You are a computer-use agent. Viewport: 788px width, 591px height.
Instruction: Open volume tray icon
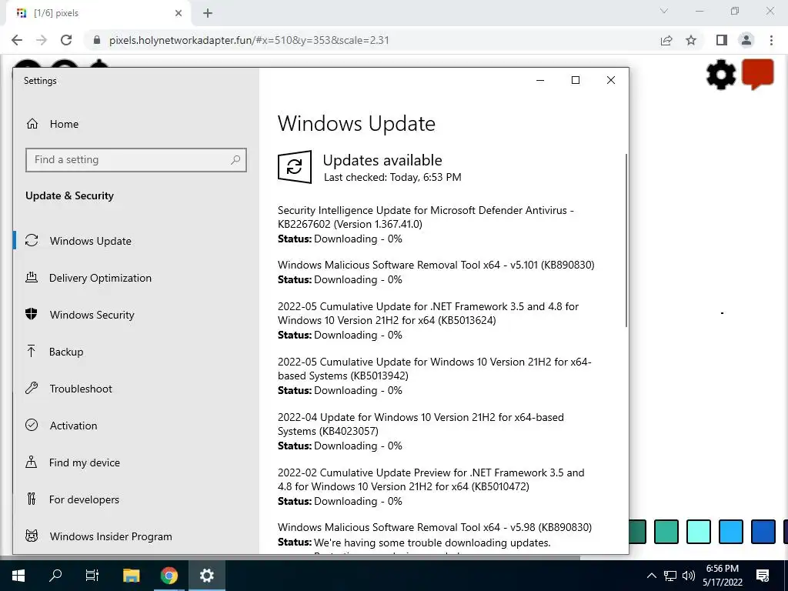689,576
